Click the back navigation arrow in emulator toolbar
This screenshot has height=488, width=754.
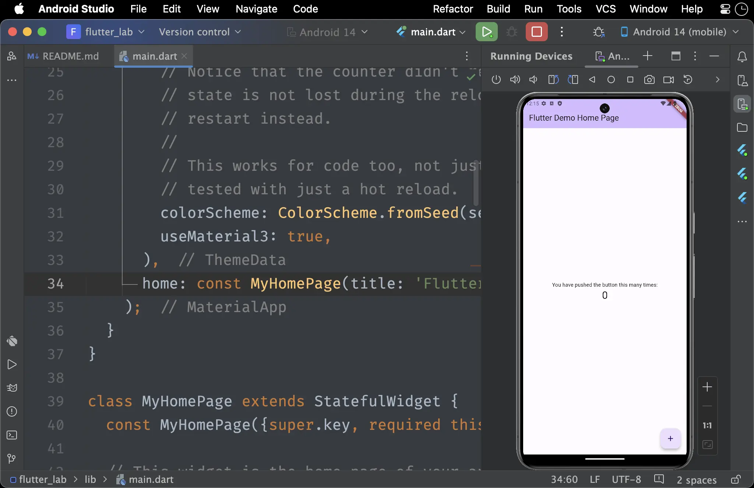click(x=592, y=80)
